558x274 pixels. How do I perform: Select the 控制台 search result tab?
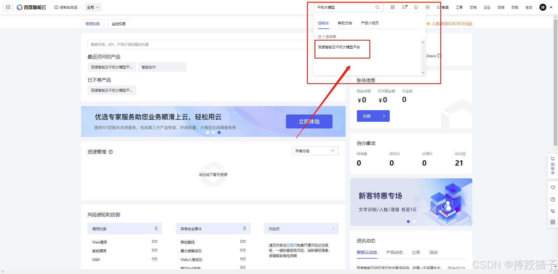[x=323, y=23]
